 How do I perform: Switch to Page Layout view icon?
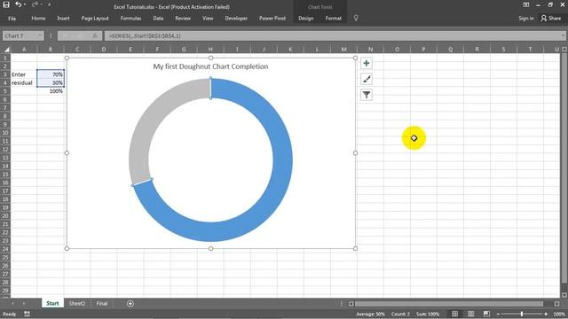click(470, 314)
